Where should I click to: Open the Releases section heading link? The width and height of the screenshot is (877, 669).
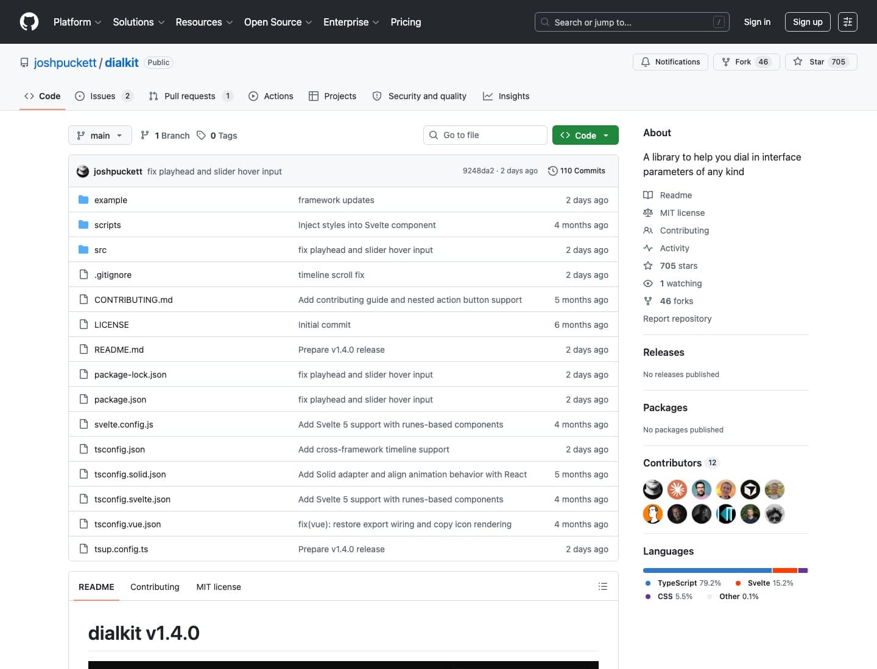click(664, 352)
